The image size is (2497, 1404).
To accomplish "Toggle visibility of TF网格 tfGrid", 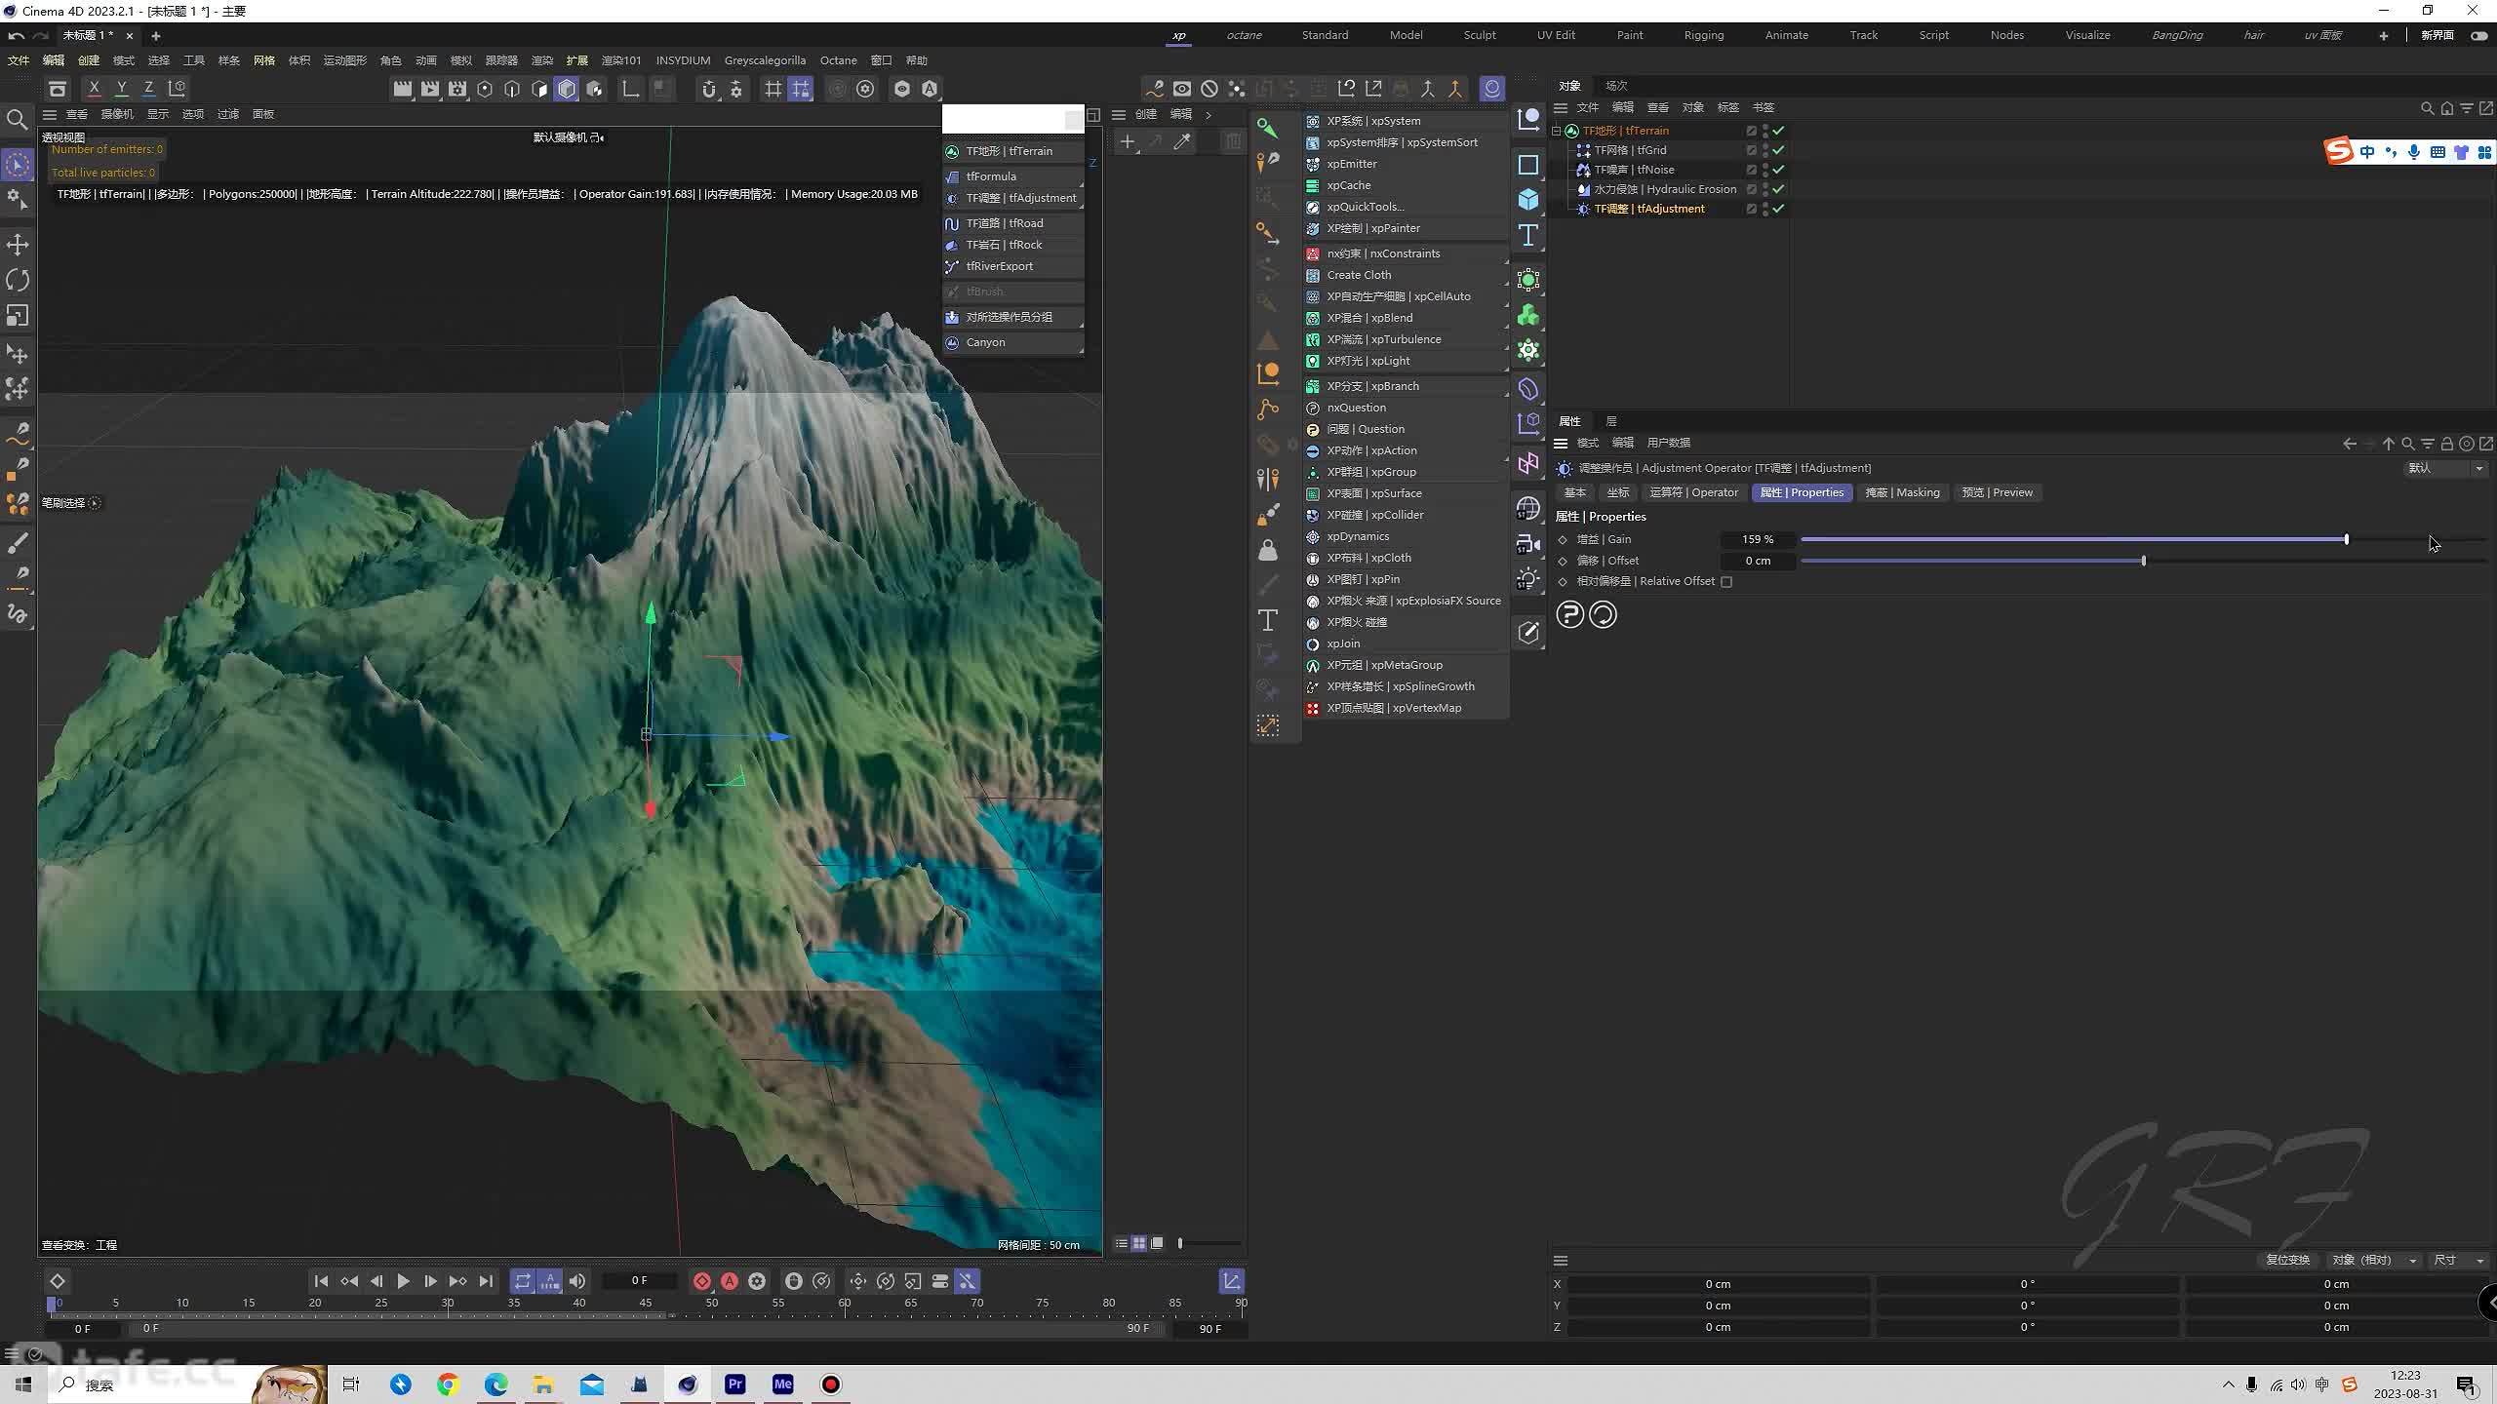I will click(1782, 149).
